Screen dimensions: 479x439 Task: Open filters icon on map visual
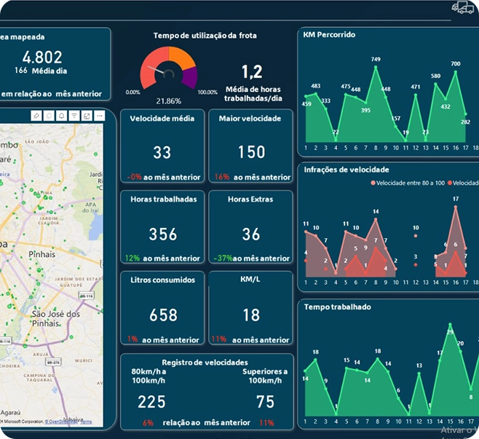click(x=74, y=116)
